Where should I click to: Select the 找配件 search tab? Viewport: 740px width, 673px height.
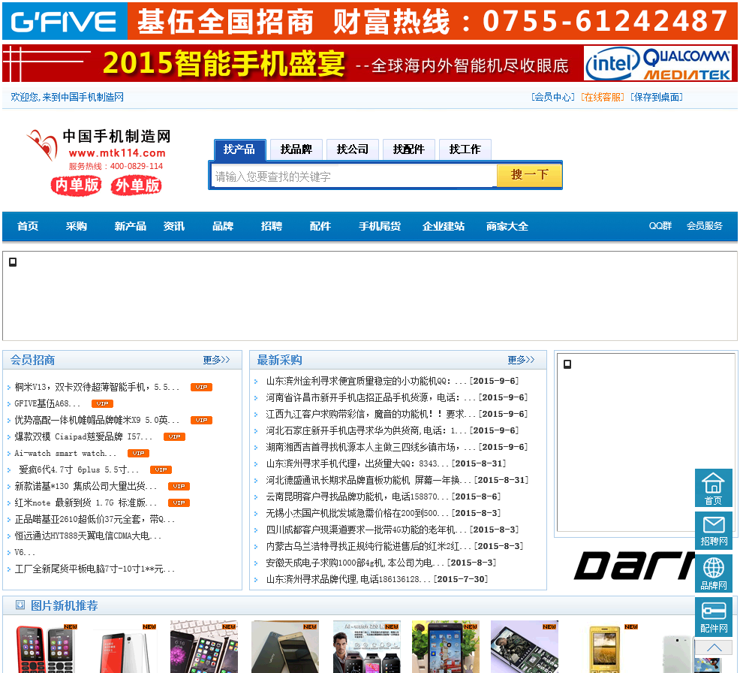tap(409, 149)
